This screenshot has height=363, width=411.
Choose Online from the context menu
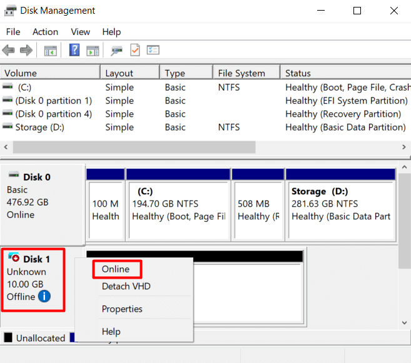(116, 269)
